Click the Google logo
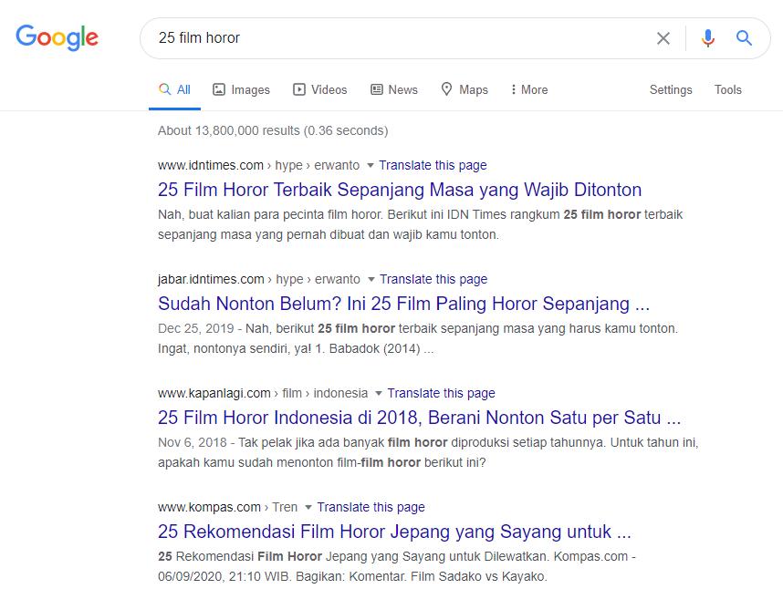This screenshot has width=783, height=589. coord(57,37)
